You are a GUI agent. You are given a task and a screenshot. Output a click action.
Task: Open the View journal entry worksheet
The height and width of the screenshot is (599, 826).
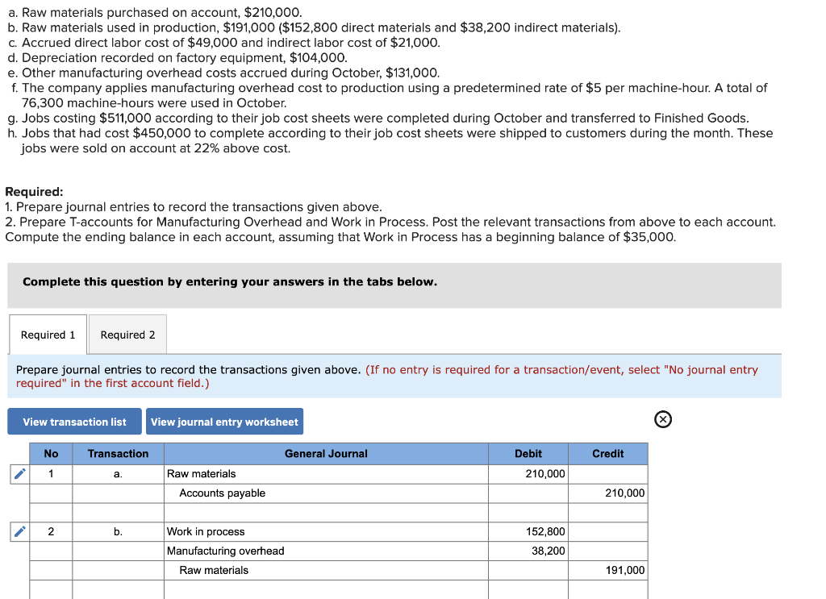pyautogui.click(x=224, y=421)
